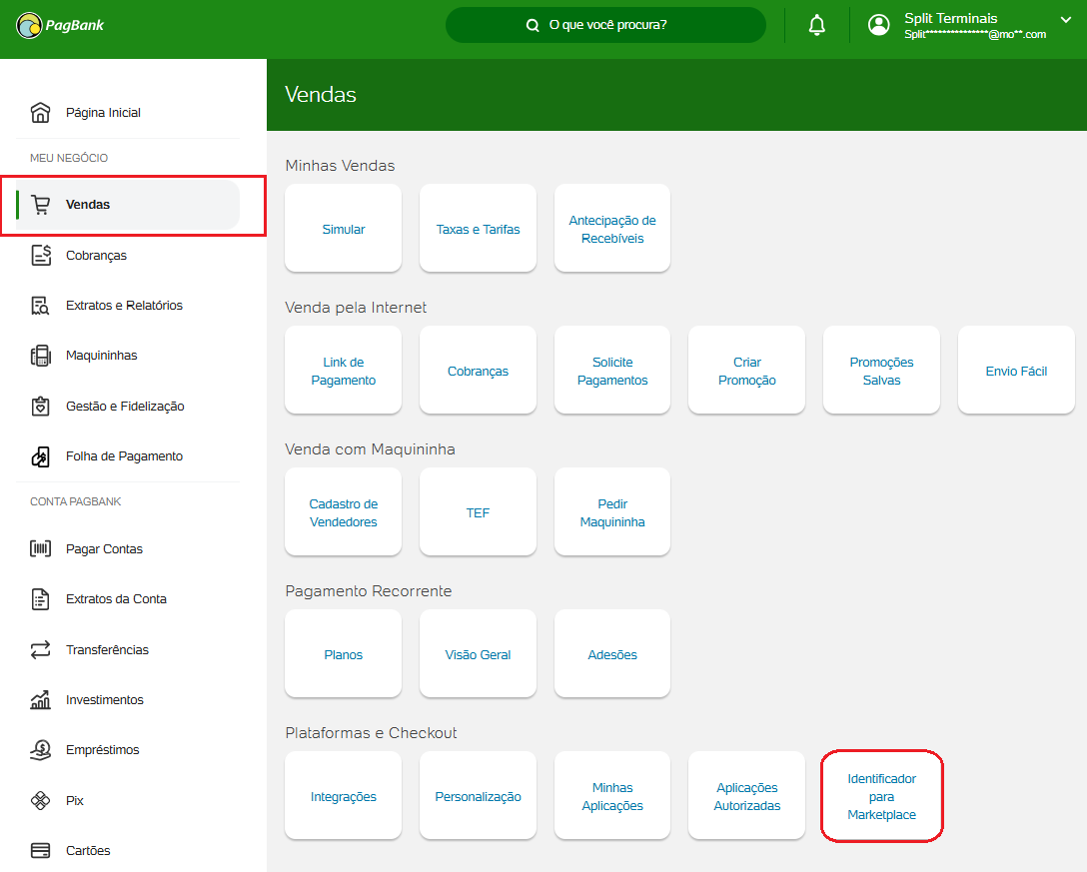
Task: Open Antecipação de Recebíveis card
Action: pos(612,229)
